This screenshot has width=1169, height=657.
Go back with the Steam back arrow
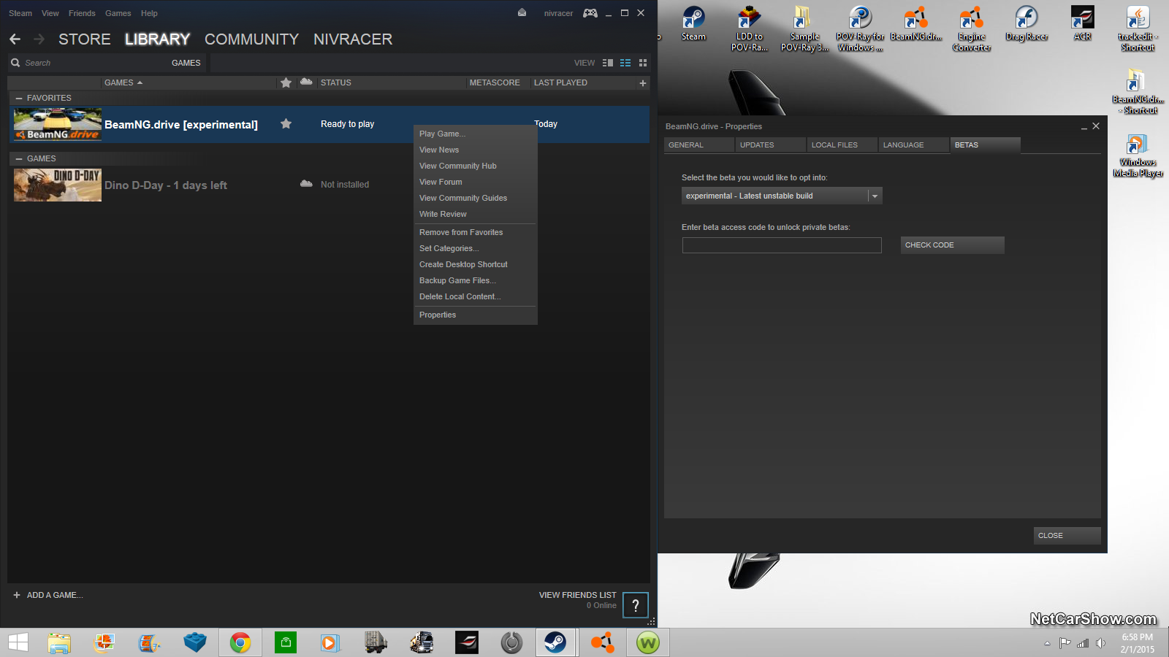15,39
